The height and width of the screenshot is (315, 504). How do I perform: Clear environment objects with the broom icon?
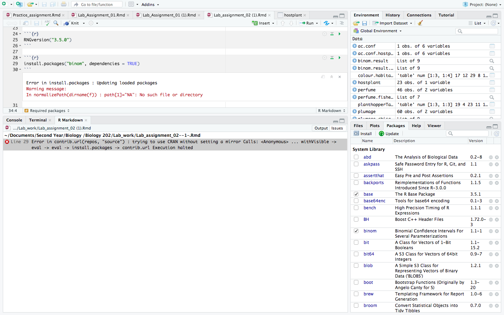[x=420, y=23]
